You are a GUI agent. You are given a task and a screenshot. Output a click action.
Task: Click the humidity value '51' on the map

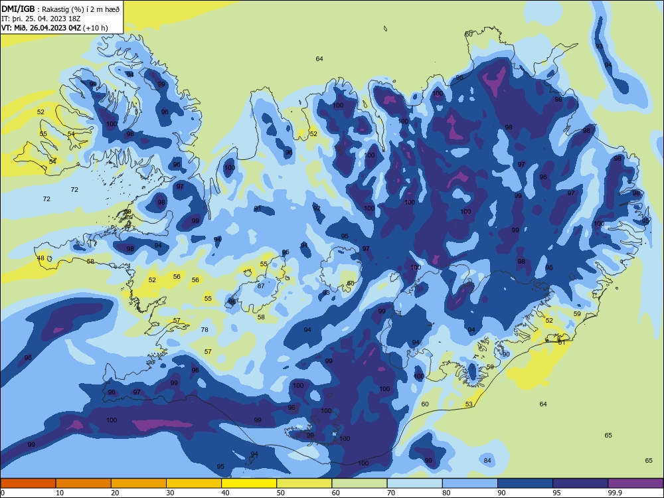(x=562, y=342)
